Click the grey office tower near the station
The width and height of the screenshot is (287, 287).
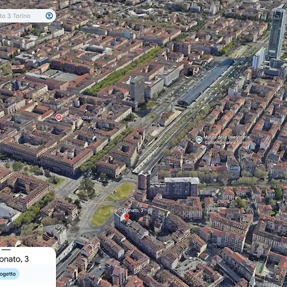pos(137,90)
